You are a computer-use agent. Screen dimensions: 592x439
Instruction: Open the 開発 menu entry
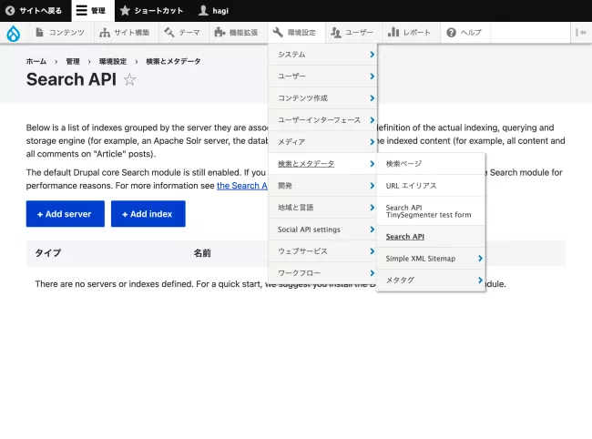click(322, 186)
